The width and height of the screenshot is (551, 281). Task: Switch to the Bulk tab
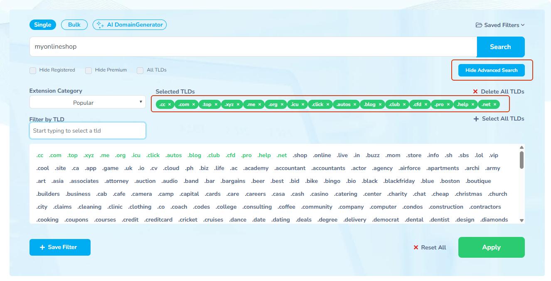74,25
